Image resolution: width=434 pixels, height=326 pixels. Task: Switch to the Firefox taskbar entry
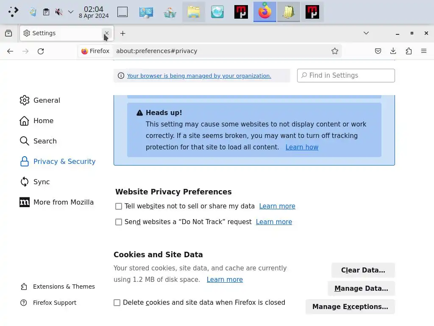pos(264,12)
